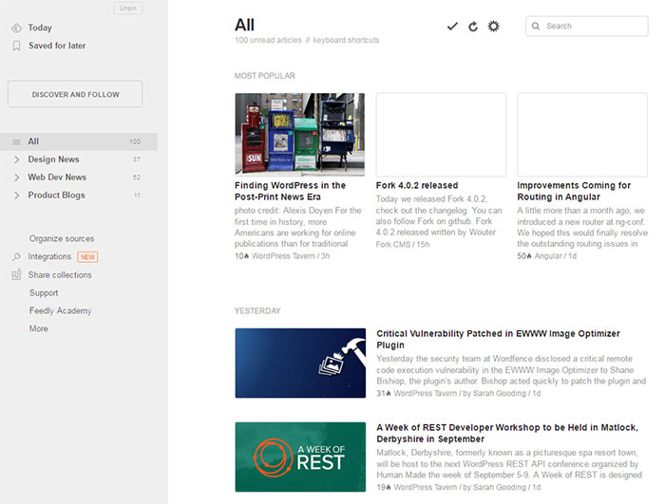Click the Saved for later bookmark icon
Screen dimensions: 665x504
pyautogui.click(x=16, y=46)
